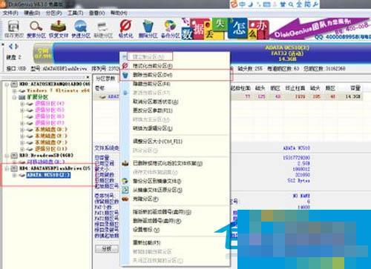Screen dimensions: 371x269
Task: Open Backup Partition (备份分区) toolbar icon
Action: (x=171, y=29)
